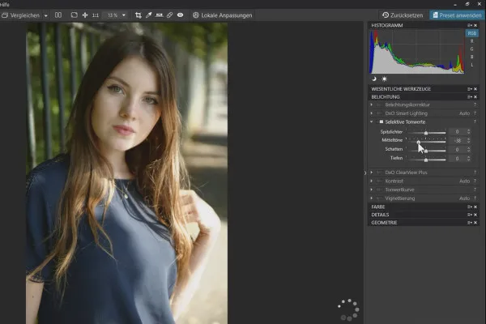Switch histogram to the L channel
Screen dimensions: 486x324
(x=471, y=65)
